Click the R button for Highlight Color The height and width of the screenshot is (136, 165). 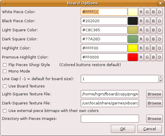pyautogui.click(x=141, y=48)
